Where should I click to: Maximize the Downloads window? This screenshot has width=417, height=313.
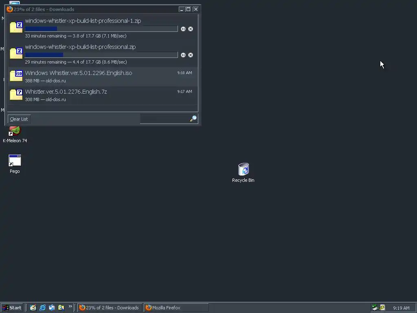click(x=188, y=9)
